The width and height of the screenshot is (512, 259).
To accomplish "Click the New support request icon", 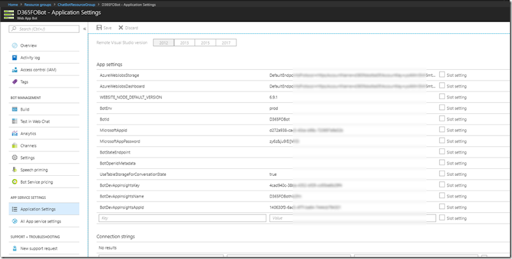I will [x=14, y=248].
